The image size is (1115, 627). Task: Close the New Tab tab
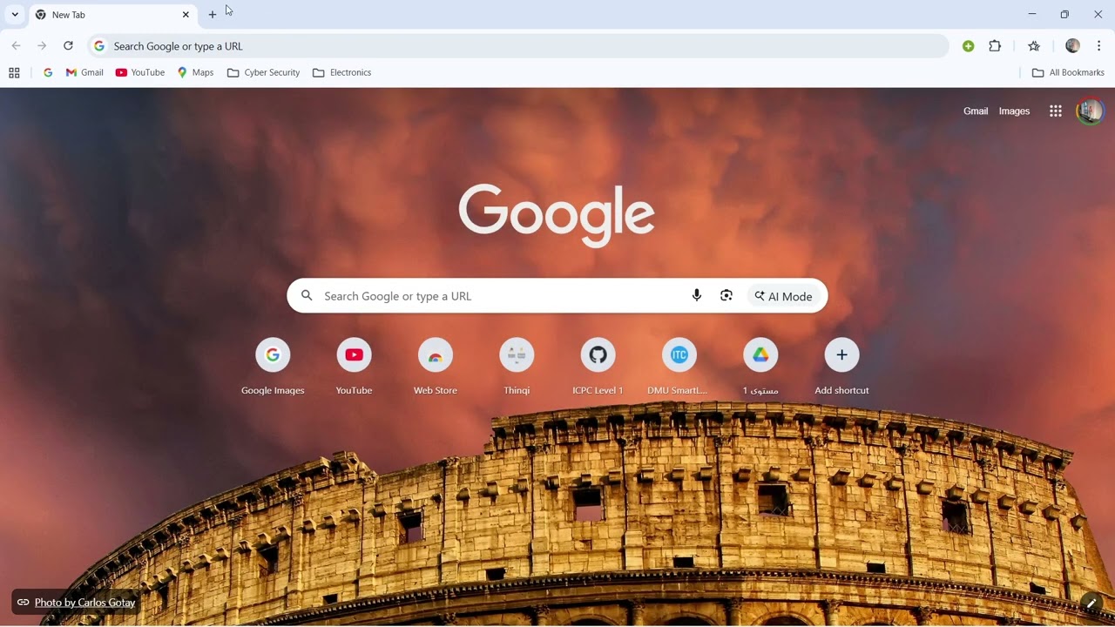pos(186,15)
